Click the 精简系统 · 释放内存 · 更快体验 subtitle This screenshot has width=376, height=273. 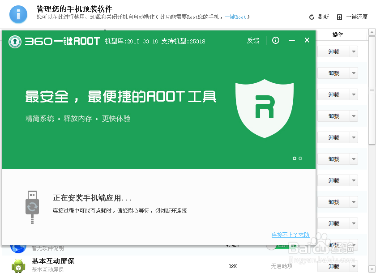tap(78, 119)
